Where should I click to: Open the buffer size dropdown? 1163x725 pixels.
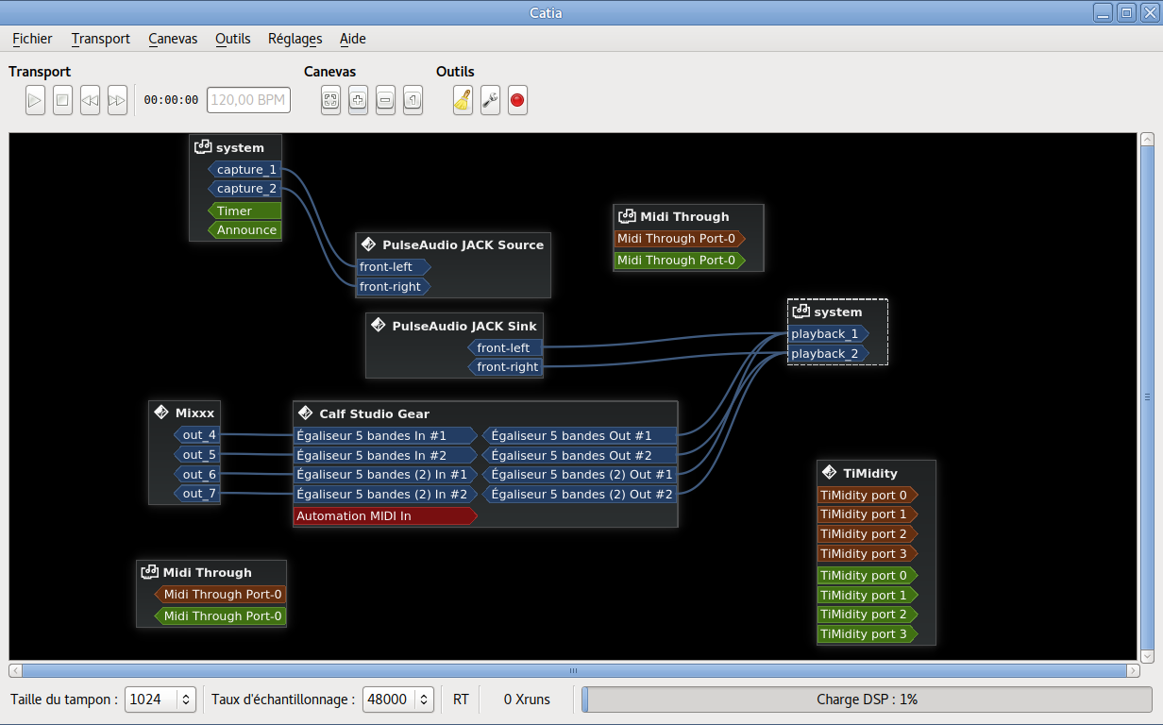[160, 700]
